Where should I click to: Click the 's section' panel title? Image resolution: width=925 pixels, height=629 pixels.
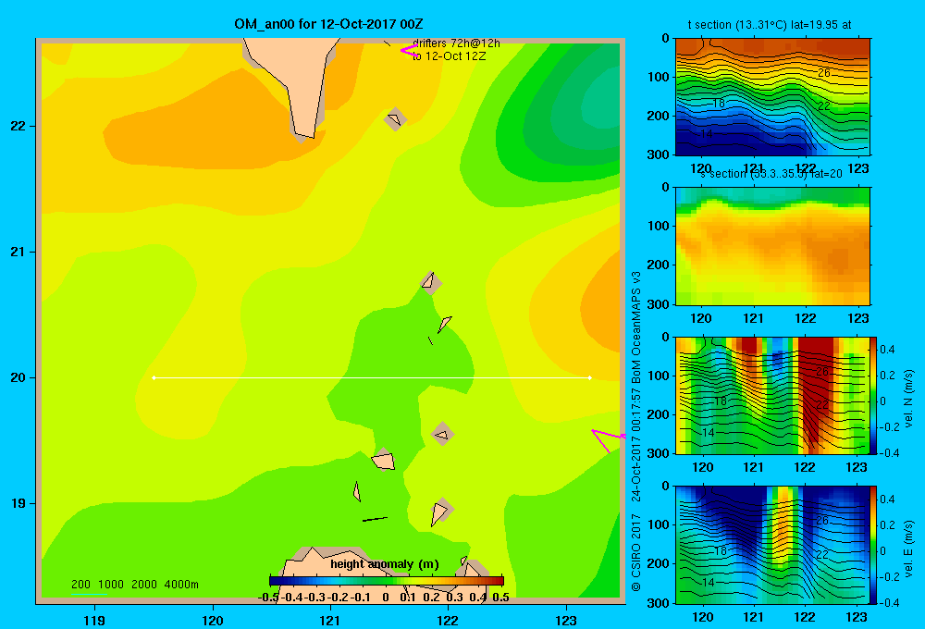pos(770,174)
